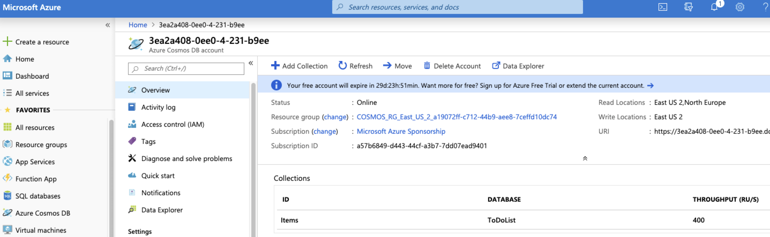Click the ToDoList database cell
Screen dimensions: 770x237
click(x=501, y=220)
